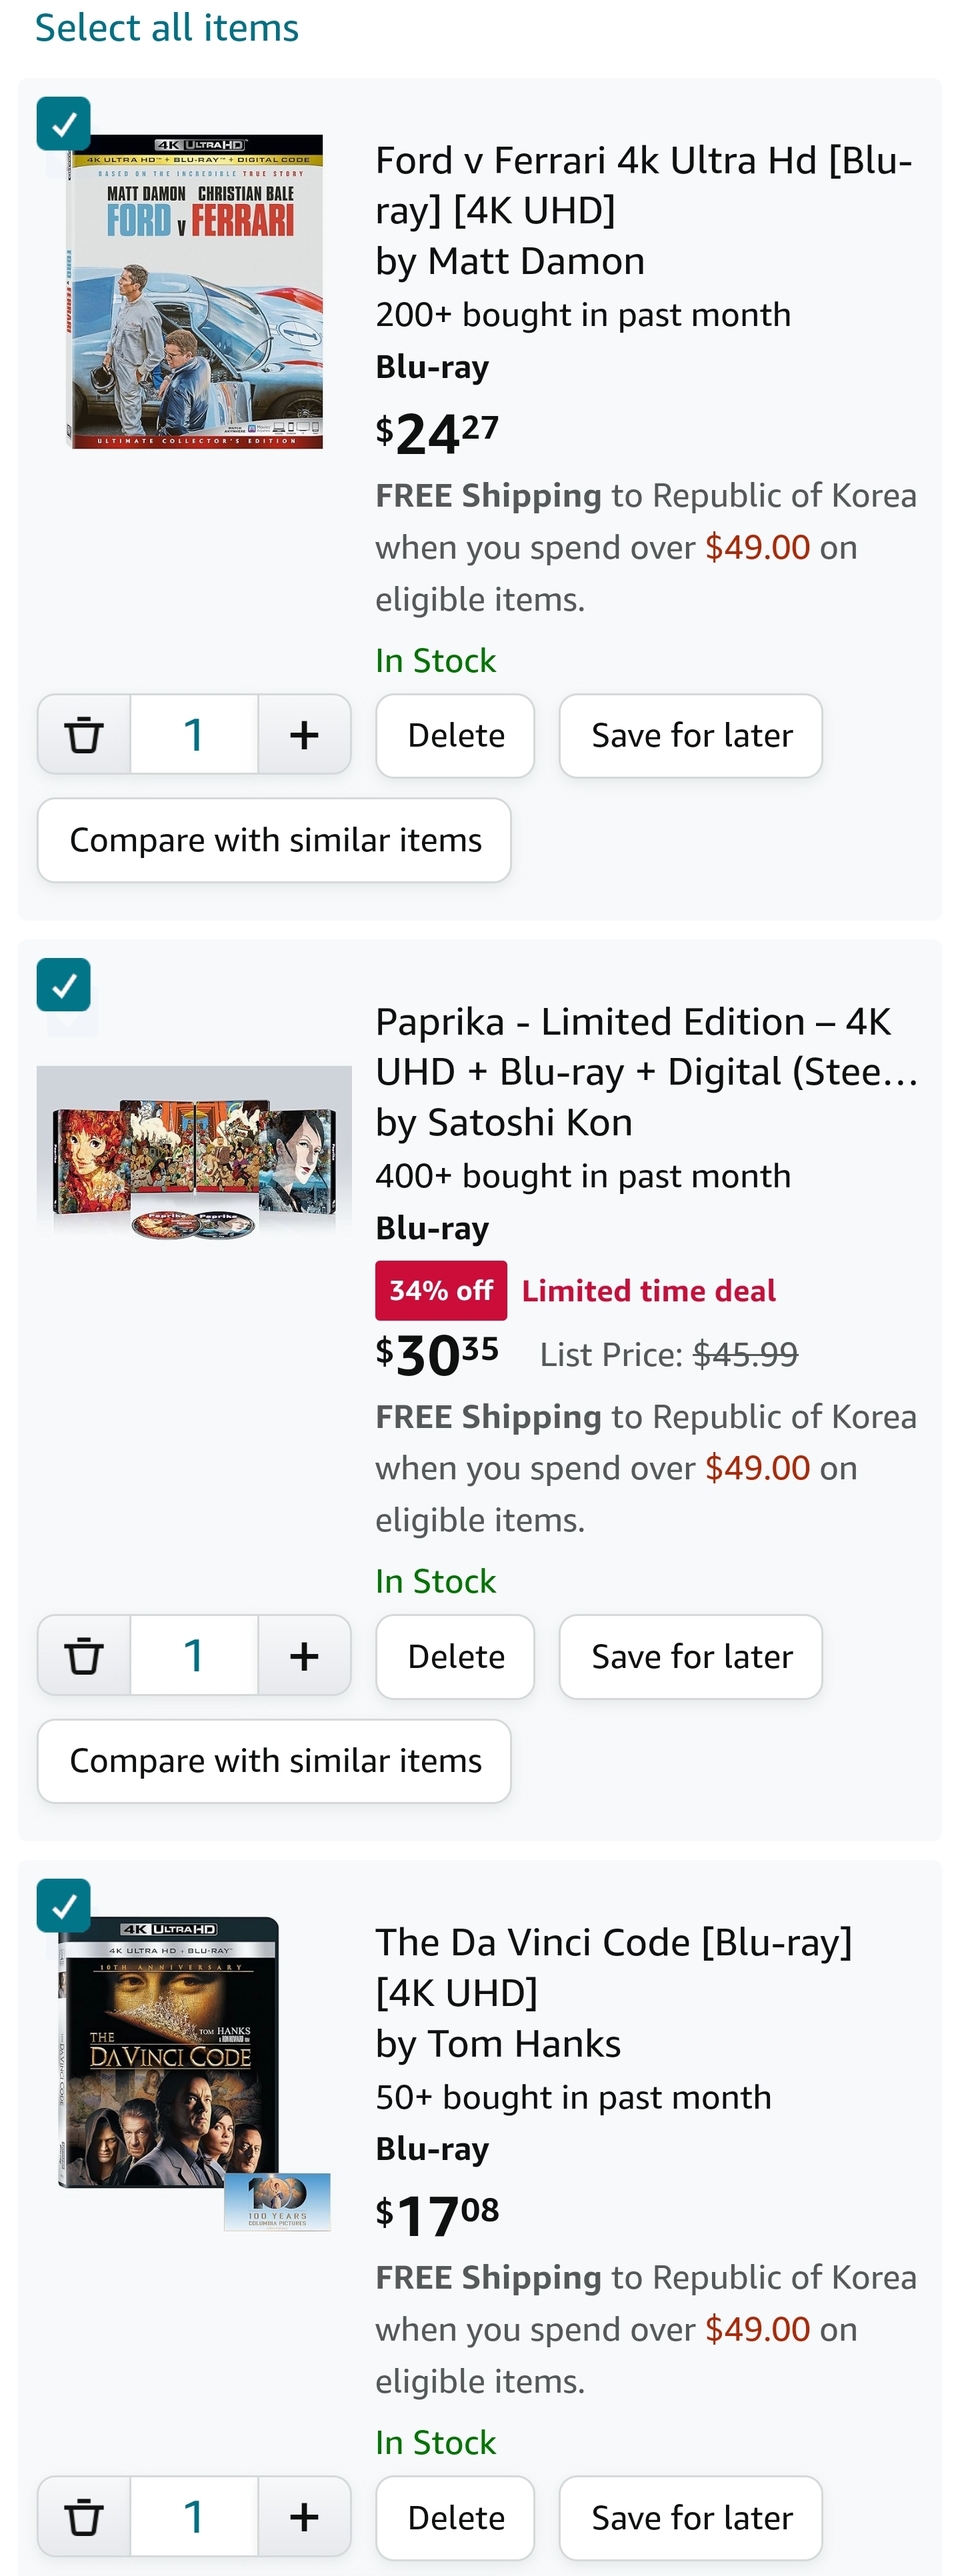This screenshot has height=2576, width=958.
Task: Click trash icon for Ford v Ferrari
Action: pos(84,736)
